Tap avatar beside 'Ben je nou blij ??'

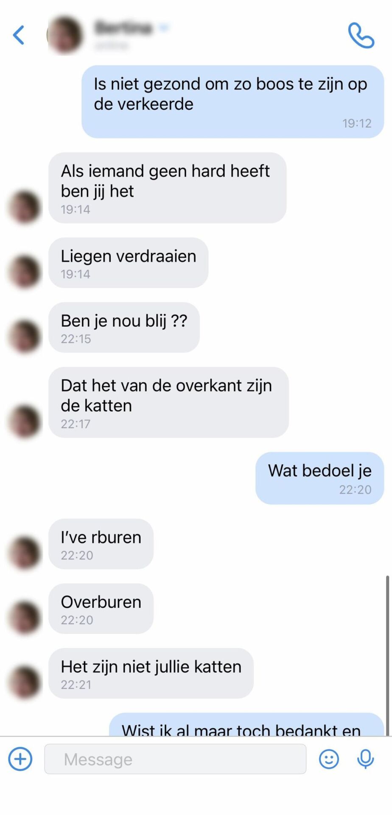coord(25,337)
